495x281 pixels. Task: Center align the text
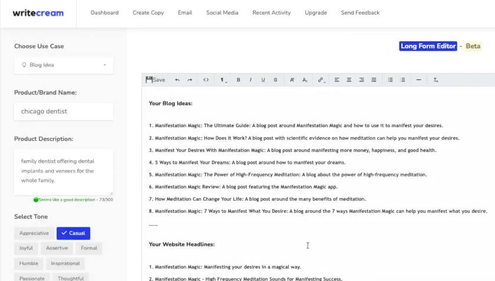pos(349,80)
